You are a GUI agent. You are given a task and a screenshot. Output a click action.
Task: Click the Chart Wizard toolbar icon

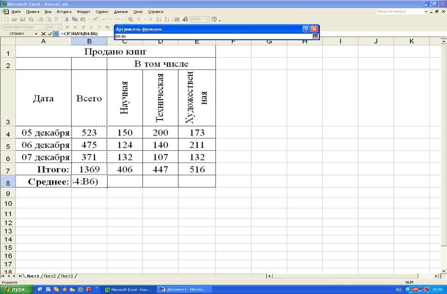coord(177,19)
